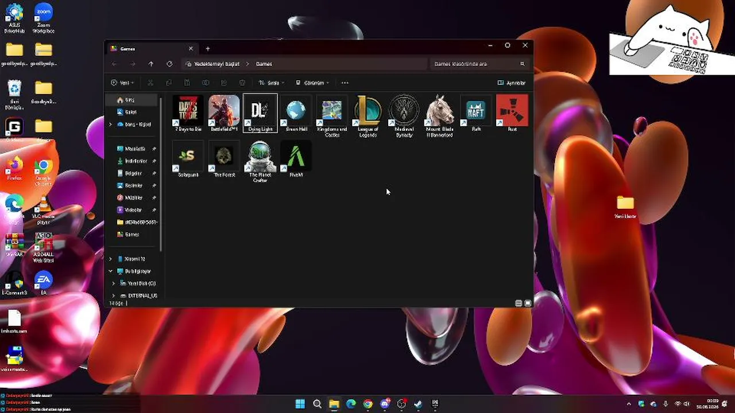The image size is (735, 413).
Task: Switch to large icons view in status bar
Action: pyautogui.click(x=528, y=303)
